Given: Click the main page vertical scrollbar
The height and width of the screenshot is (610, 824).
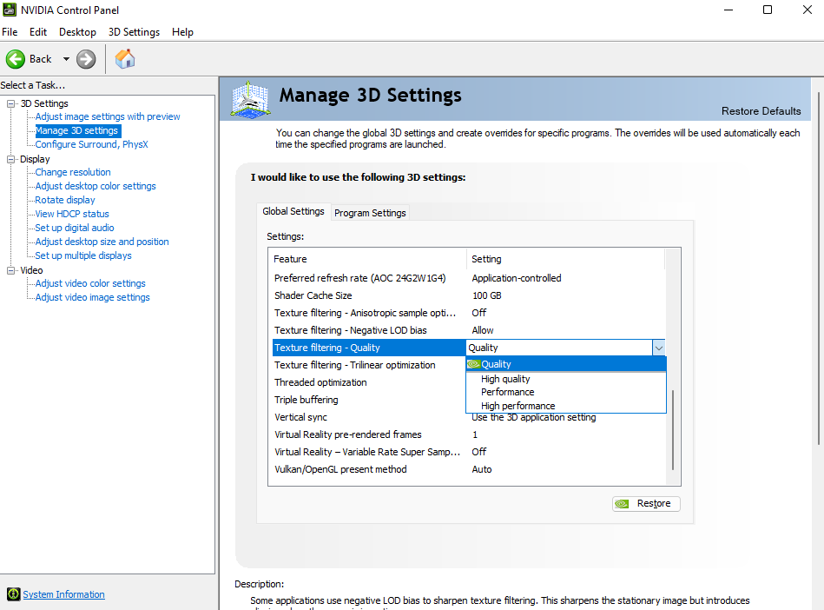Looking at the screenshot, I should tap(819, 269).
